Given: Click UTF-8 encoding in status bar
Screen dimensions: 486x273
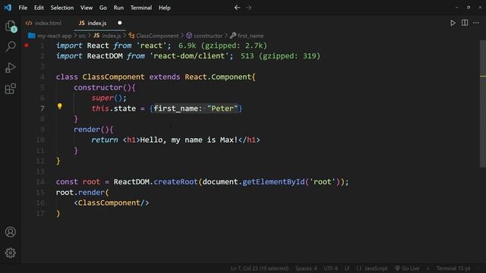Looking at the screenshot, I should (331, 268).
